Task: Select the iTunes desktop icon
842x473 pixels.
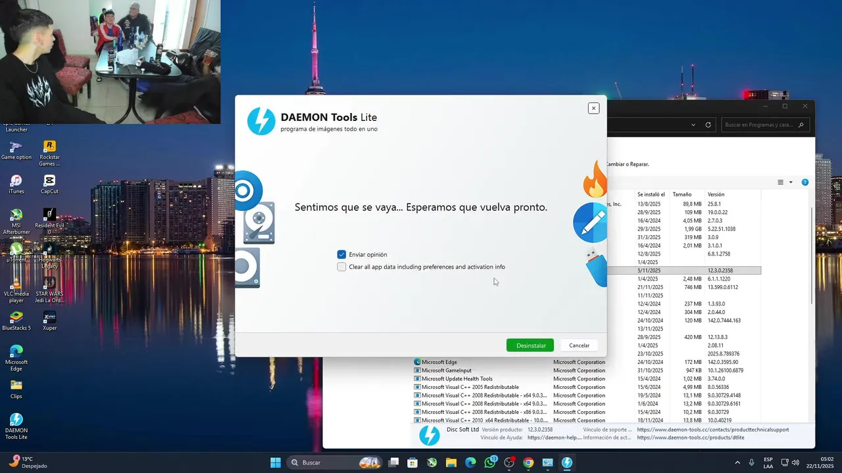Action: (16, 185)
